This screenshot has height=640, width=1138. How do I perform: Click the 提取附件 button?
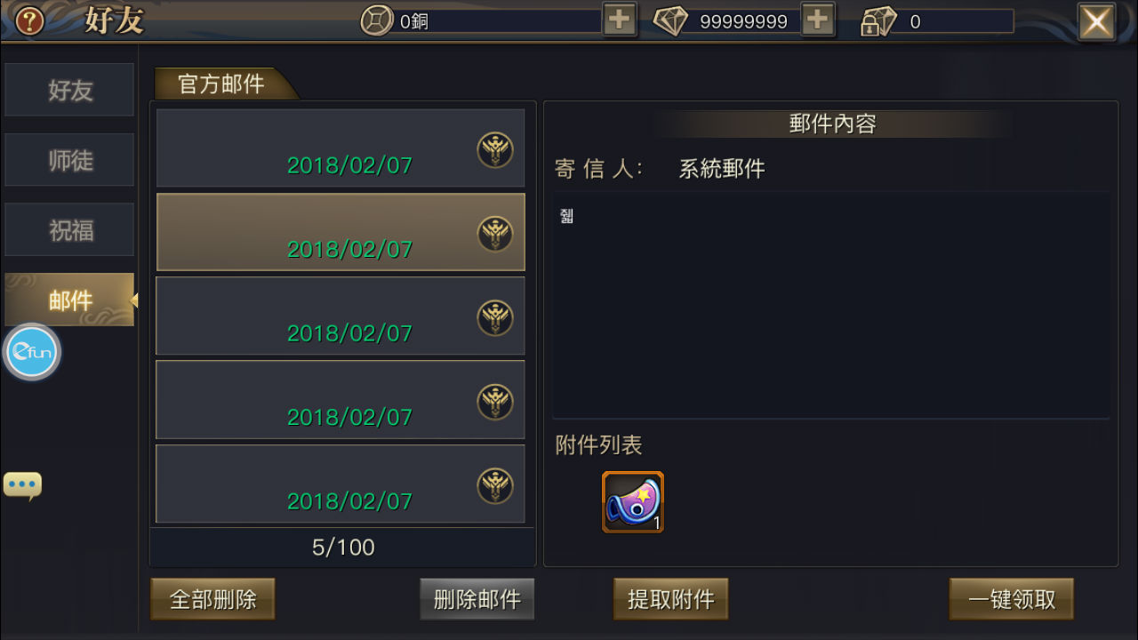coord(670,599)
